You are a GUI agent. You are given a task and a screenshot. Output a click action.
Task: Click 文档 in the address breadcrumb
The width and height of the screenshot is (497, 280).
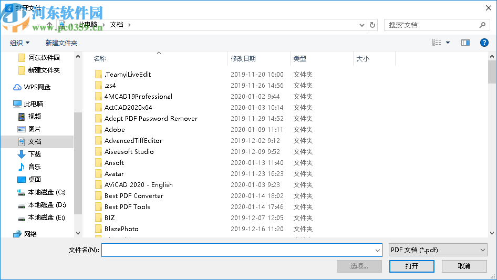[x=116, y=25]
